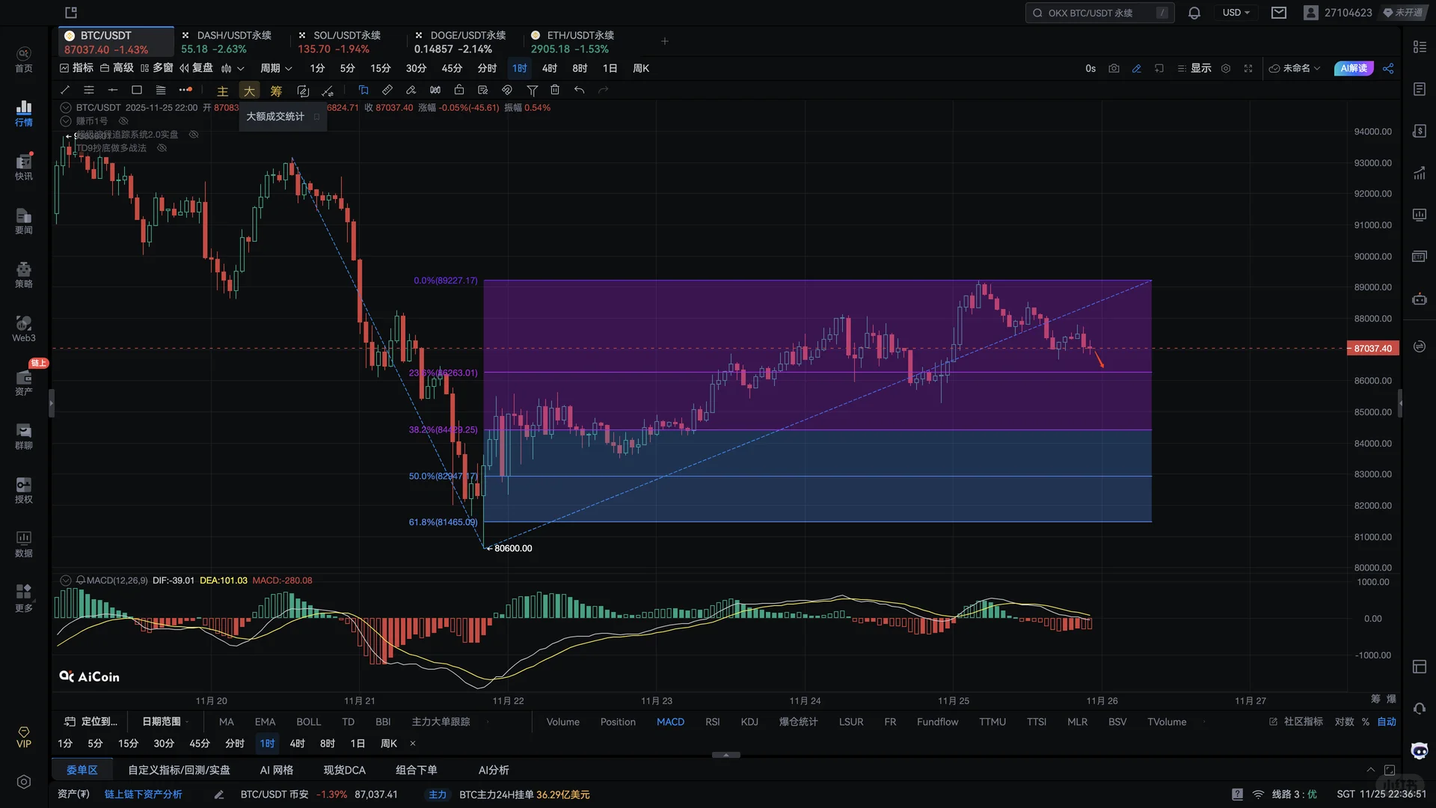The image size is (1436, 808).
Task: Open the 快讯 news sidebar icon
Action: tap(24, 166)
